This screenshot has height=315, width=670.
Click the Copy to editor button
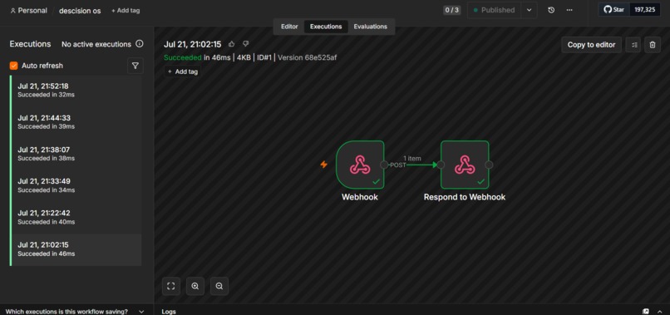pyautogui.click(x=591, y=44)
